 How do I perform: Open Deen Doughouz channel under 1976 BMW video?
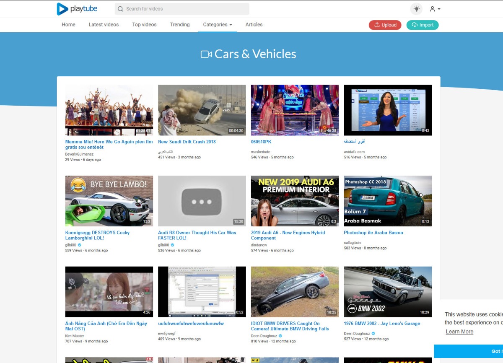pyautogui.click(x=357, y=334)
